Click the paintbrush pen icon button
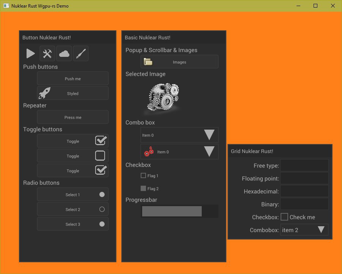This screenshot has height=274, width=342. coord(81,53)
